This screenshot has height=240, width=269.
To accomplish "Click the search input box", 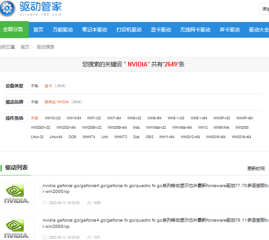I will (264, 9).
